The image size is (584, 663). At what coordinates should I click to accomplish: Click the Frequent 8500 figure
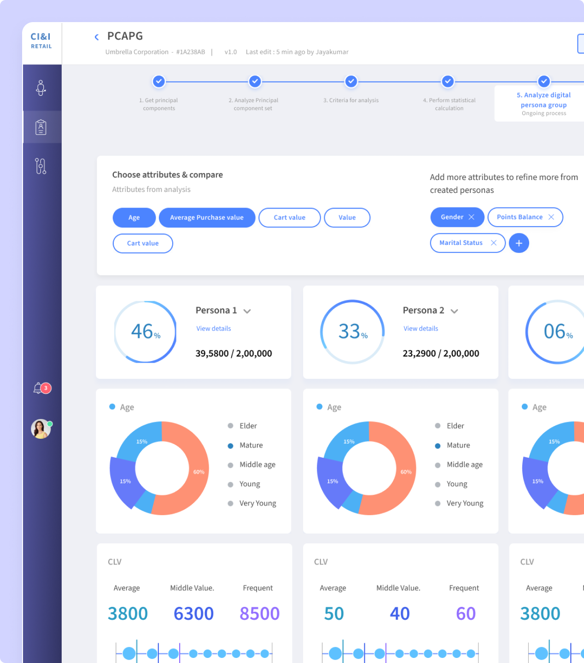pos(259,613)
